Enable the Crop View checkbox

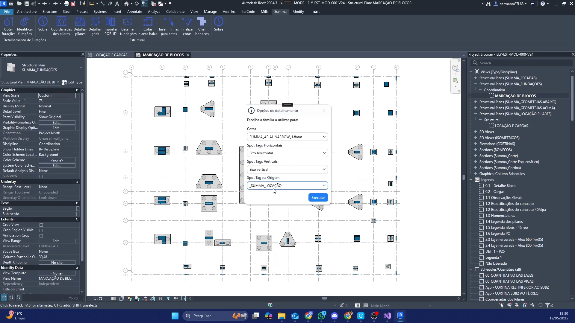coord(41,225)
